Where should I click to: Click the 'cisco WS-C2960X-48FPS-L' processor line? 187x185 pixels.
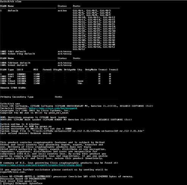[x=67, y=177]
